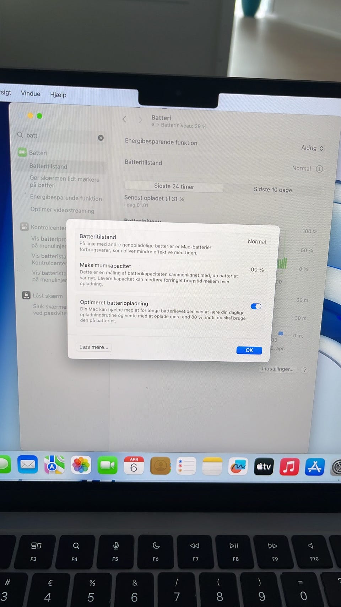341x607 pixels.
Task: Go forward with the right chevron
Action: pos(140,119)
